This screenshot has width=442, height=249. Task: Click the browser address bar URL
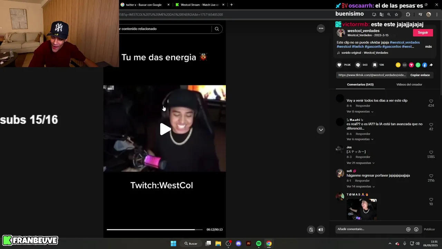[x=171, y=15]
